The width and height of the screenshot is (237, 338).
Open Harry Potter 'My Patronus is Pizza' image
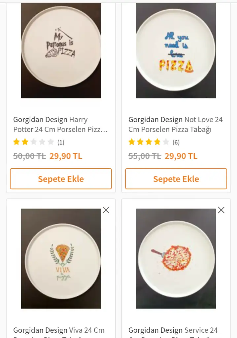[61, 51]
